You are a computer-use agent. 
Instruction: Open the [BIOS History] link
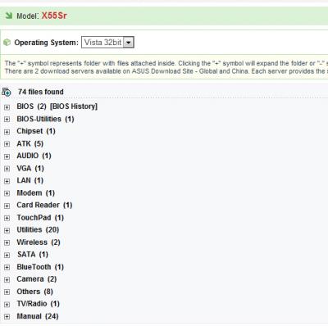tap(74, 106)
